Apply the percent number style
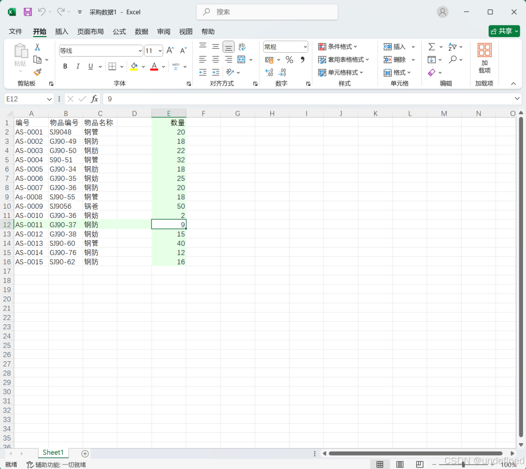This screenshot has width=526, height=469. click(x=289, y=59)
